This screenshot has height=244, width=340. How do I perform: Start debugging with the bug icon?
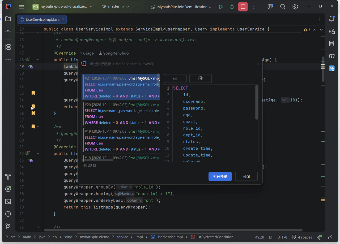point(232,7)
